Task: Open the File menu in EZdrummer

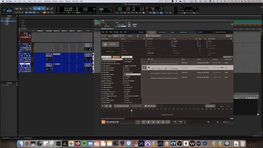Action: coord(103,32)
